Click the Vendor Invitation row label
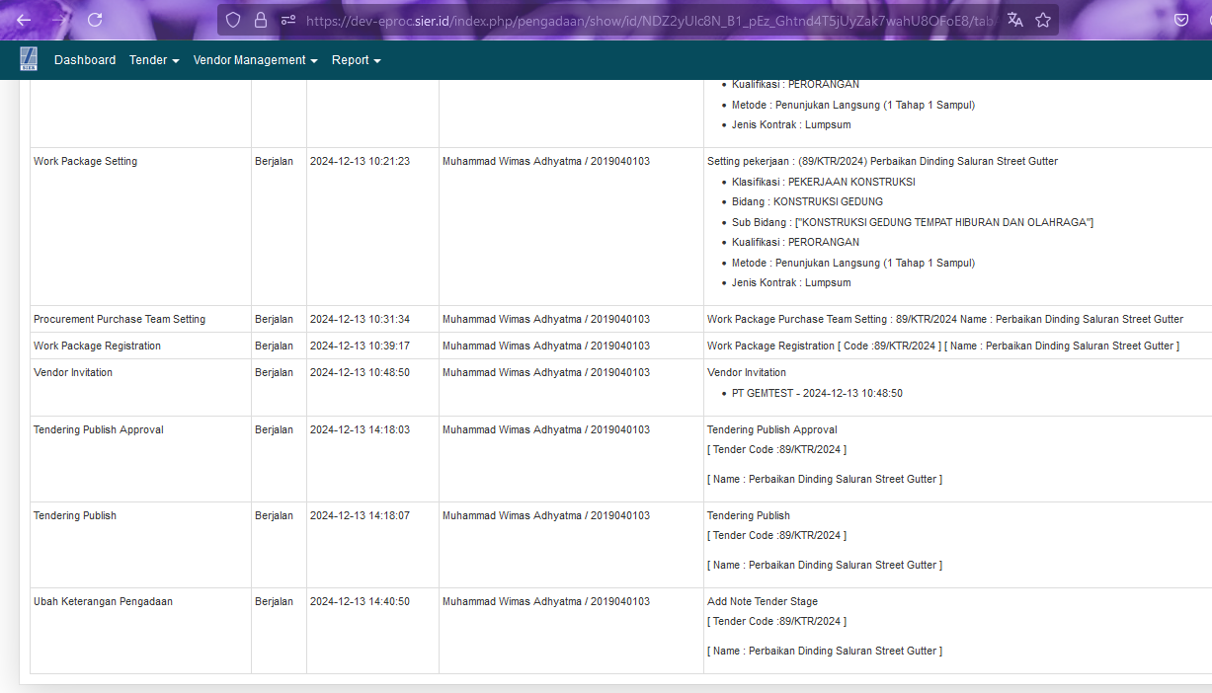The image size is (1212, 693). pyautogui.click(x=73, y=373)
